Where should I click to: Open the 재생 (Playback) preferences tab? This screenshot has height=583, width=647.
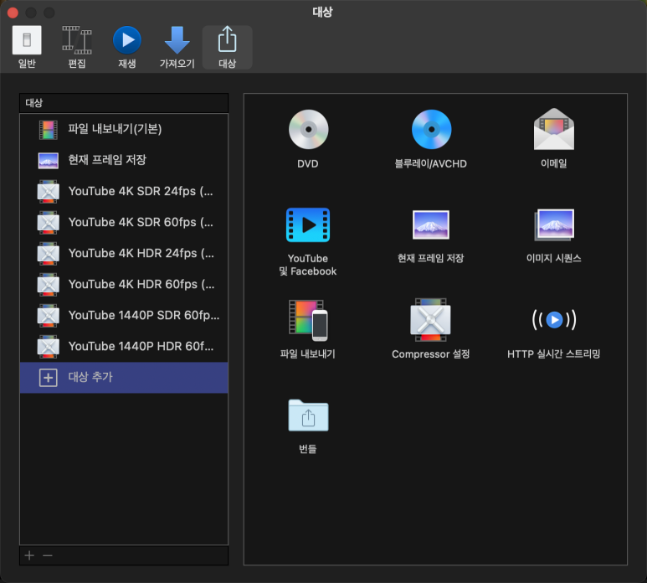pyautogui.click(x=127, y=47)
